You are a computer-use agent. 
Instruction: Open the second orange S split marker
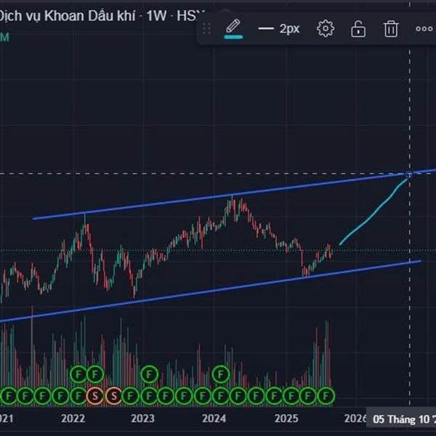click(x=113, y=395)
